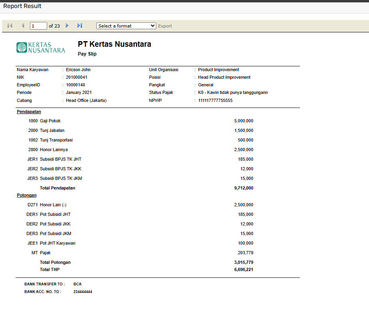Click the Pajak deduction amount 203,779
Viewport: 369px width, 323px height.
pos(245,253)
